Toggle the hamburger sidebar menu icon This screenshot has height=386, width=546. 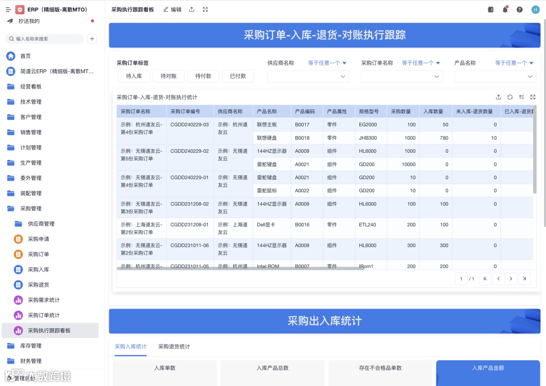tap(8, 10)
